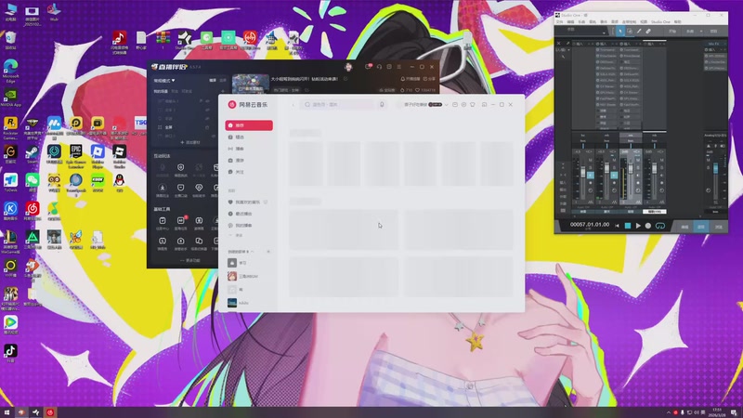
Task: Select 推荐 in NetEase sidebar
Action: click(249, 125)
